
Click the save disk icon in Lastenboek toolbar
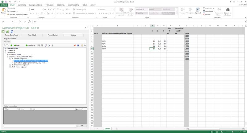[78, 45]
